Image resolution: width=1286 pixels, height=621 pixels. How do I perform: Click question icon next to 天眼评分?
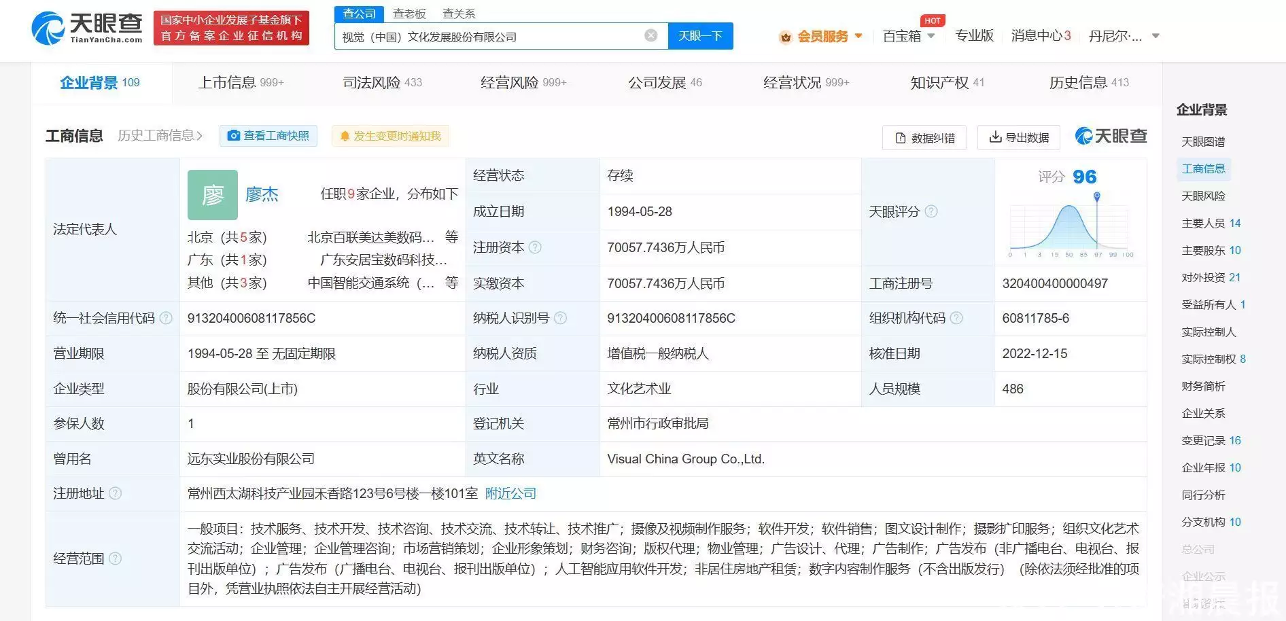[x=931, y=211]
